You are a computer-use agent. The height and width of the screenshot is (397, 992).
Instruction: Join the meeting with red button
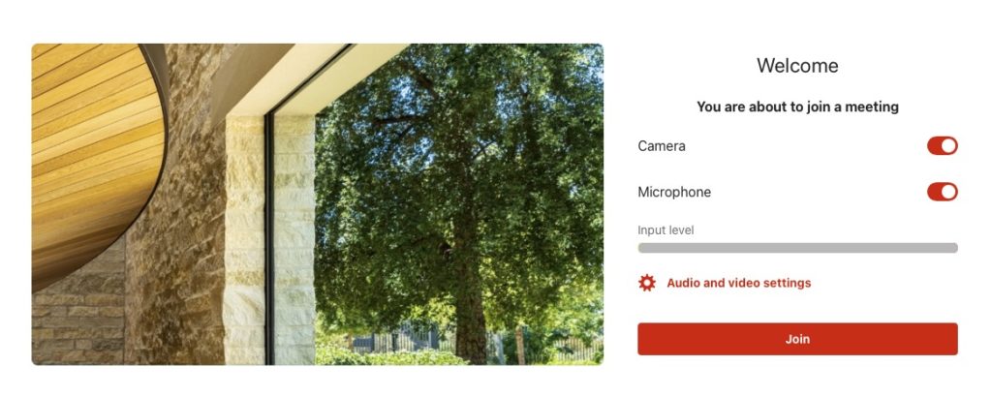pyautogui.click(x=797, y=339)
